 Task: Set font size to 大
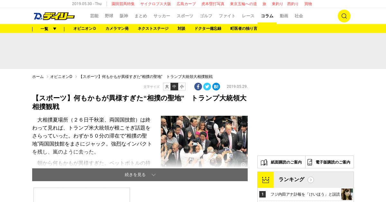(x=167, y=87)
